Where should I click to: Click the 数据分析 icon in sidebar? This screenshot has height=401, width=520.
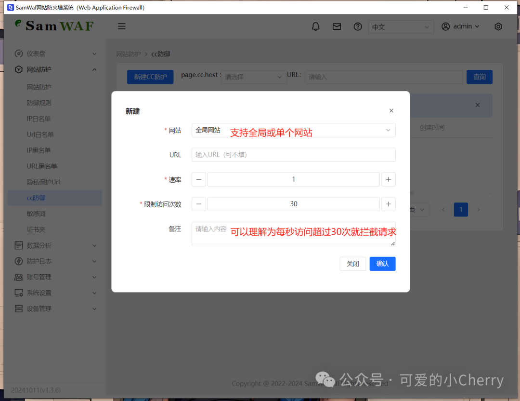pos(19,245)
